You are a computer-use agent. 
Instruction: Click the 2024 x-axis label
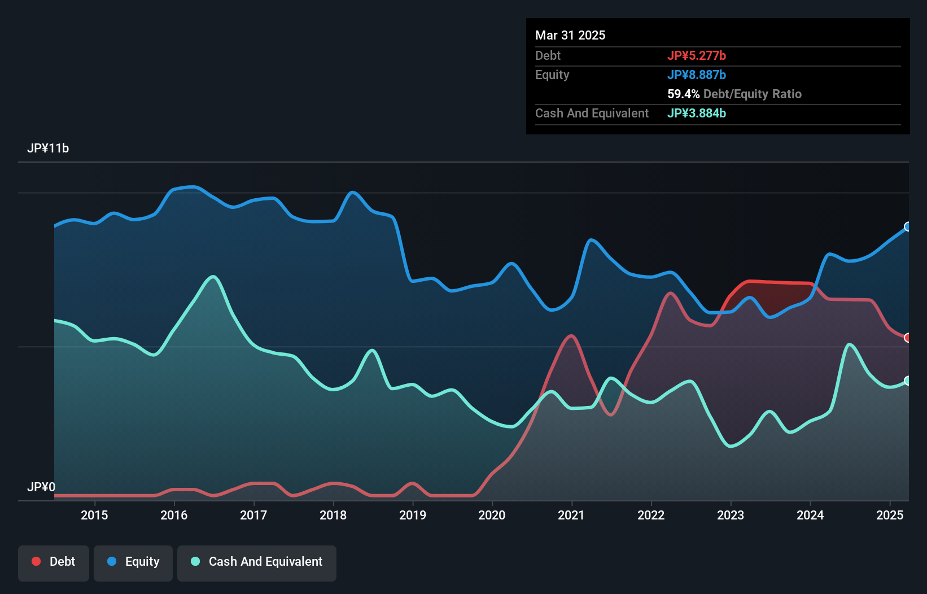810,515
